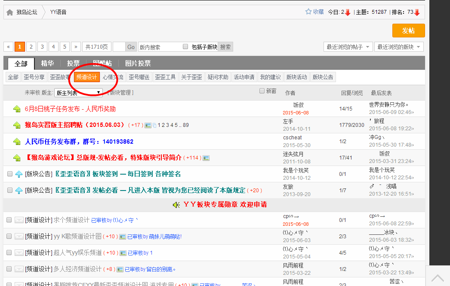Click the speaker icon beside YY板块专属勋章
The height and width of the screenshot is (286, 450).
pos(176,205)
